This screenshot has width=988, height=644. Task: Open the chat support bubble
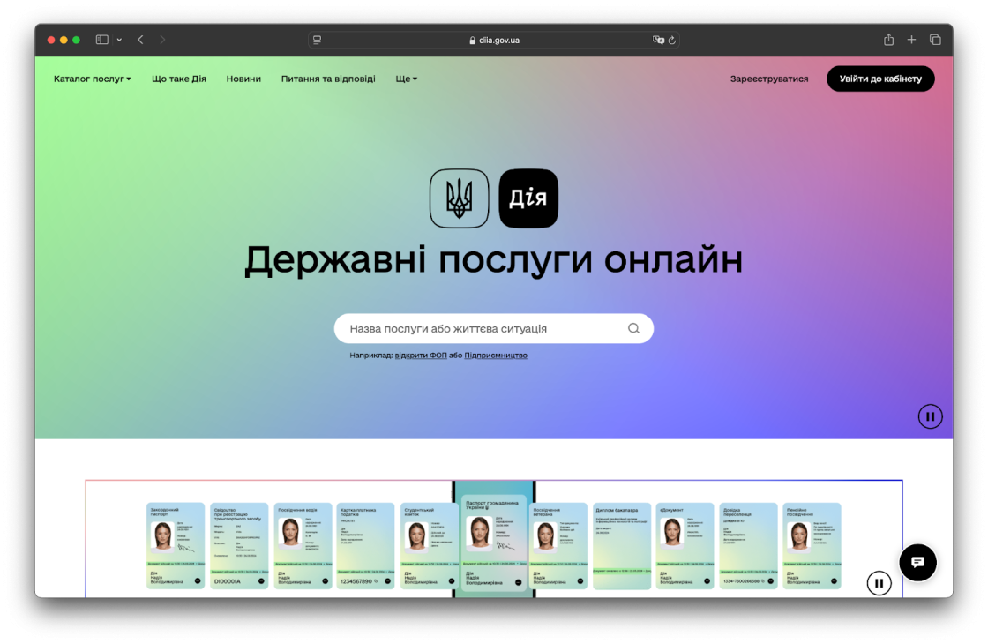pyautogui.click(x=917, y=562)
